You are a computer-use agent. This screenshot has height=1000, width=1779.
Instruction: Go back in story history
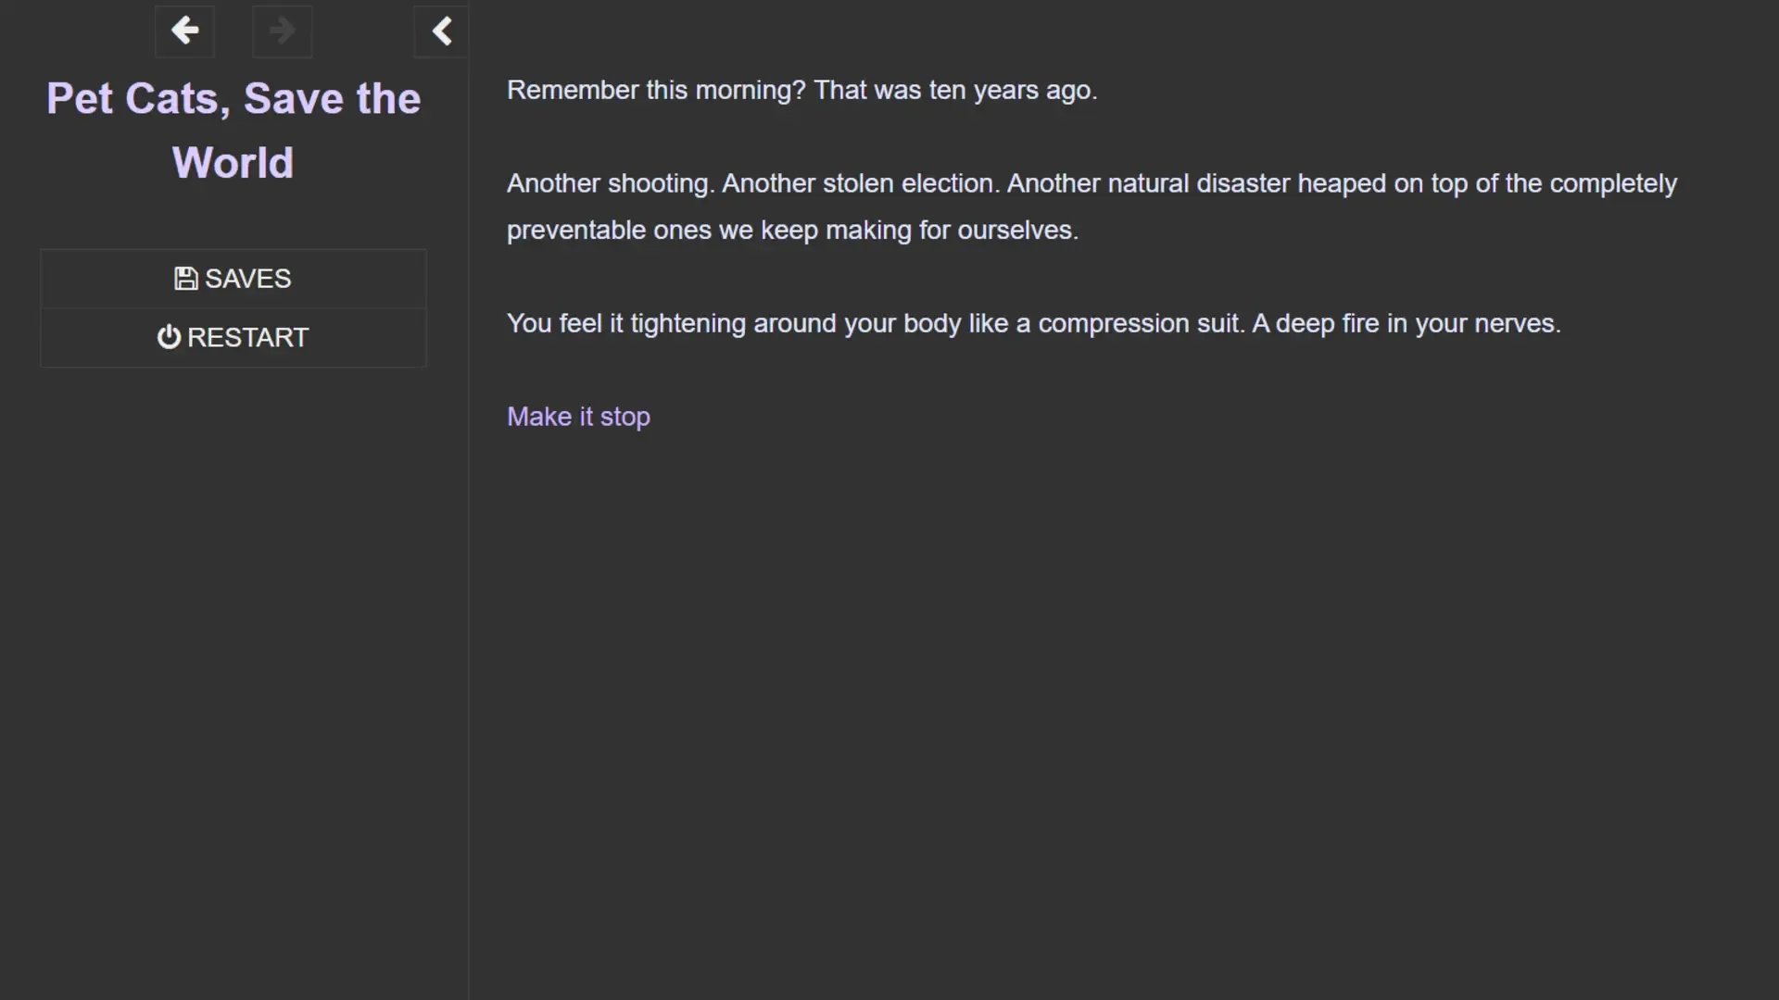pyautogui.click(x=184, y=31)
